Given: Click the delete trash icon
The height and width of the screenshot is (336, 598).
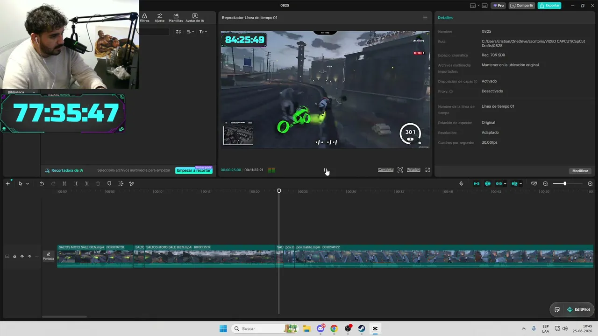Looking at the screenshot, I should [98, 183].
